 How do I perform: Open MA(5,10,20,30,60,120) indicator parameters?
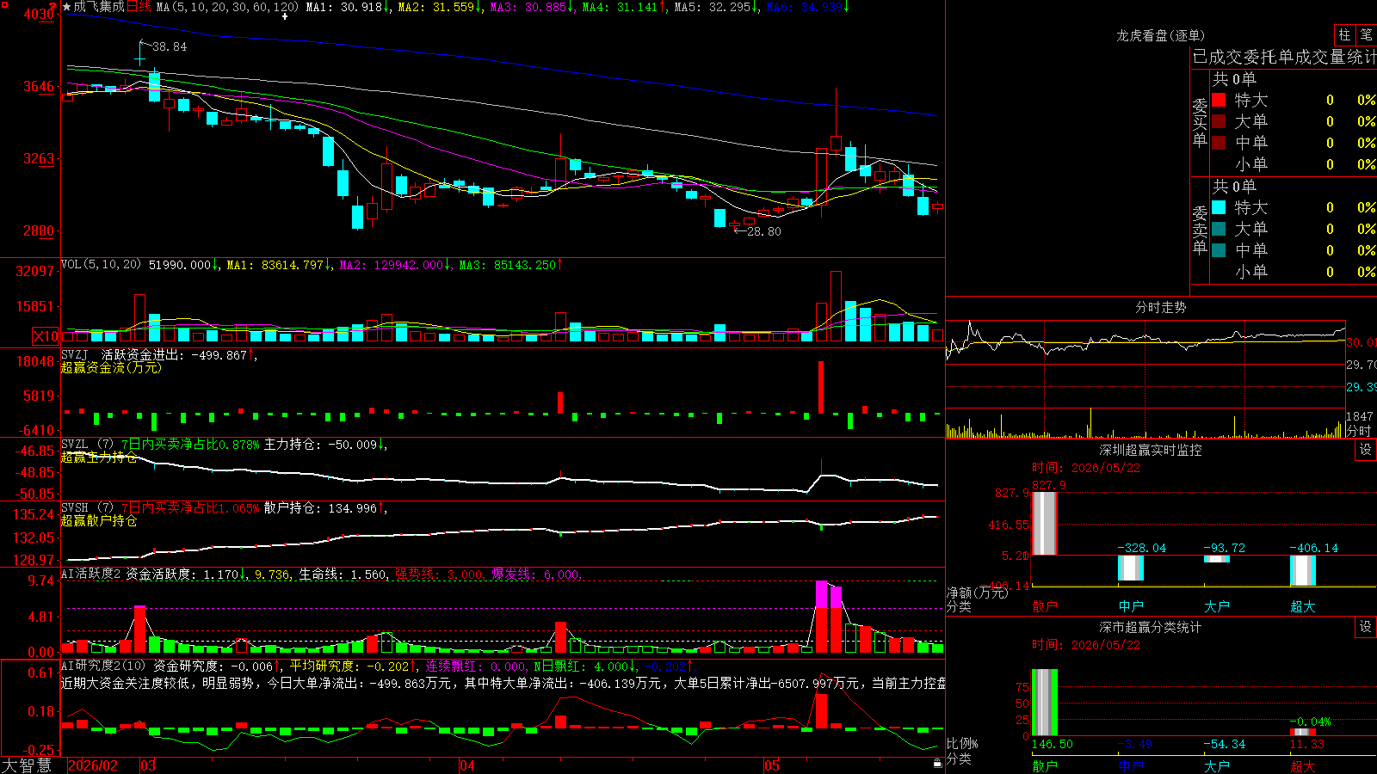pyautogui.click(x=227, y=7)
